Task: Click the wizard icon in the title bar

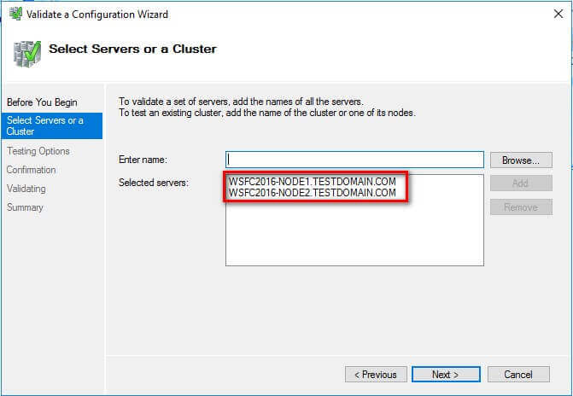Action: tap(13, 14)
